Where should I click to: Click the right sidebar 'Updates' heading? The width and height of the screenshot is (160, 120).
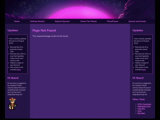tap(138, 31)
